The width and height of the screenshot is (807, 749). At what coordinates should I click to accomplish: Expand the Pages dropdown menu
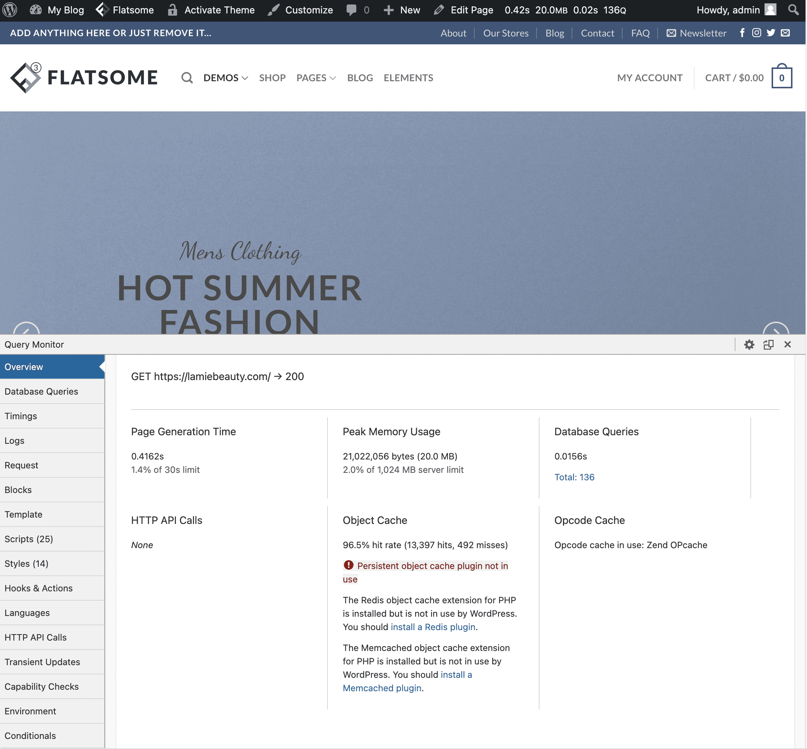316,78
